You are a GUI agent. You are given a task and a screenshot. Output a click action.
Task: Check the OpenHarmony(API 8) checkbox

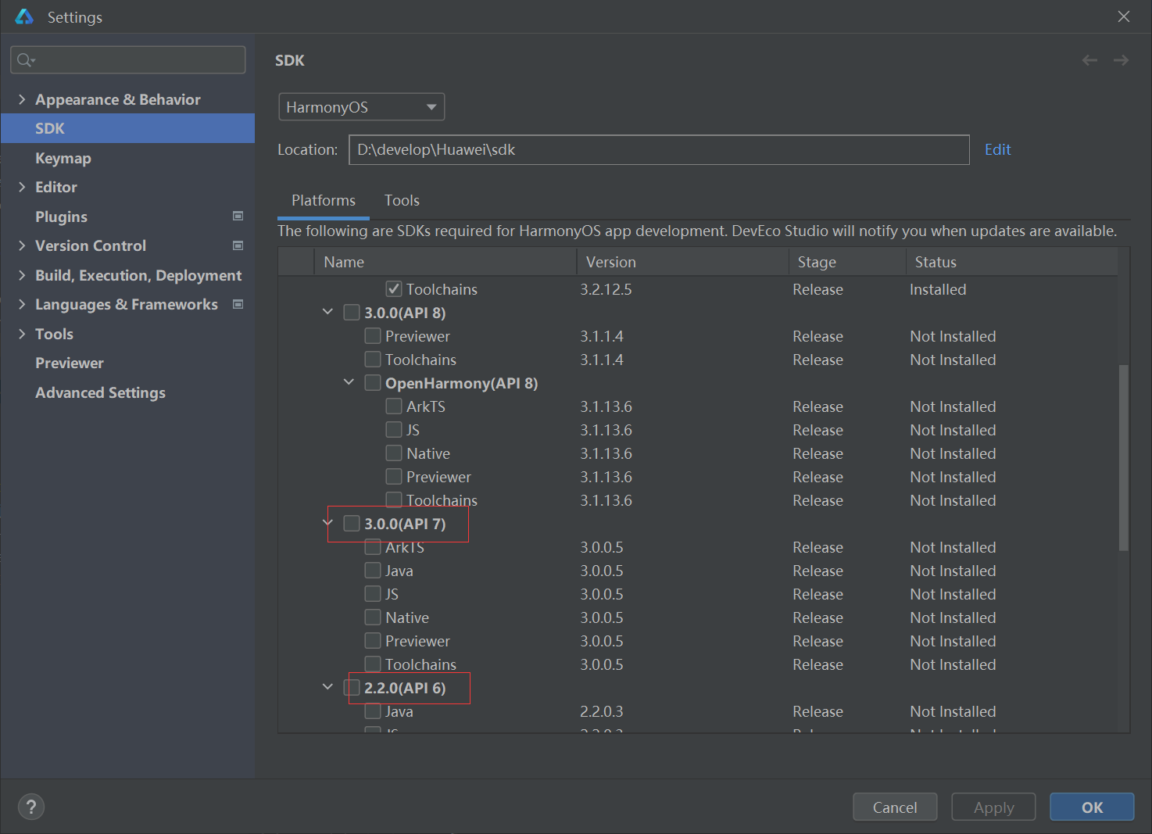[x=373, y=383]
